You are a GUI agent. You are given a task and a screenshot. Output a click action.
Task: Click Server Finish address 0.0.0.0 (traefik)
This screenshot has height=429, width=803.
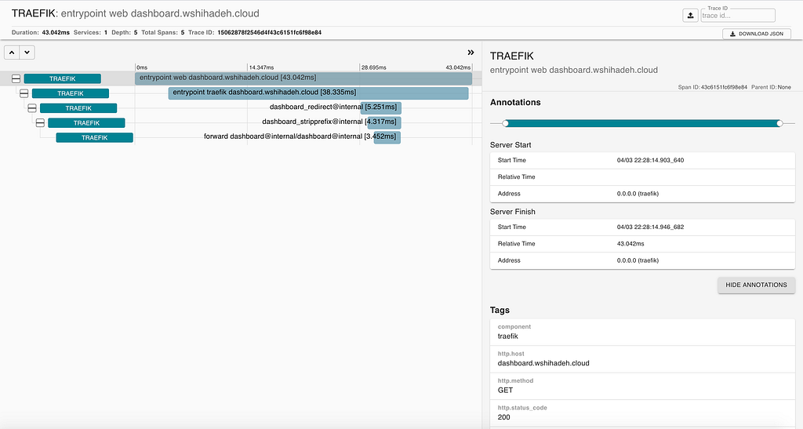click(638, 260)
